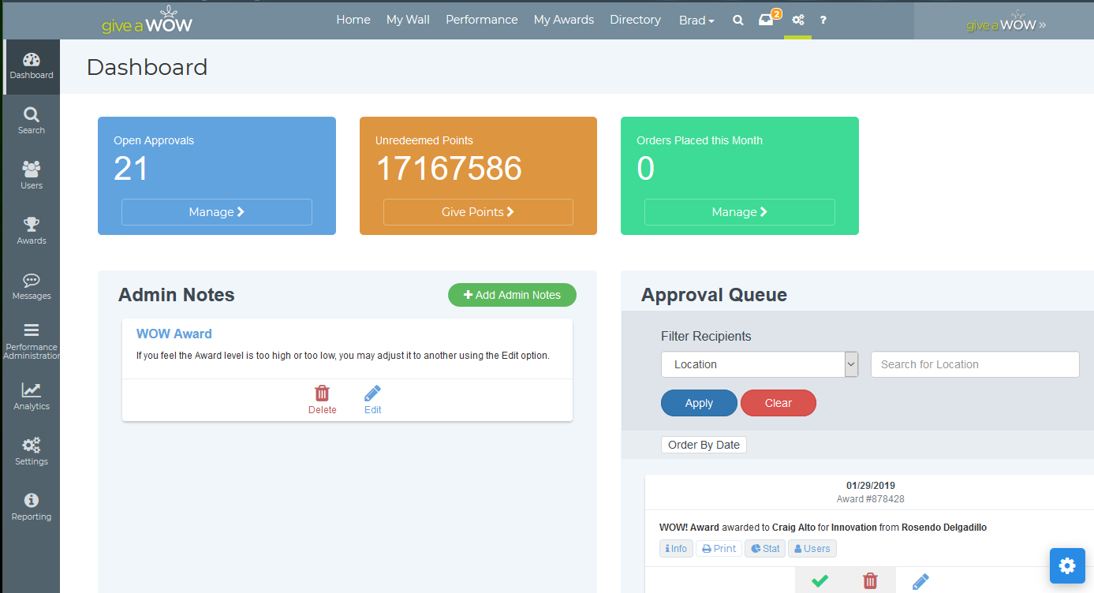Viewport: 1094px width, 593px height.
Task: Click the sender name Rosendo Delgadillo
Action: click(944, 528)
